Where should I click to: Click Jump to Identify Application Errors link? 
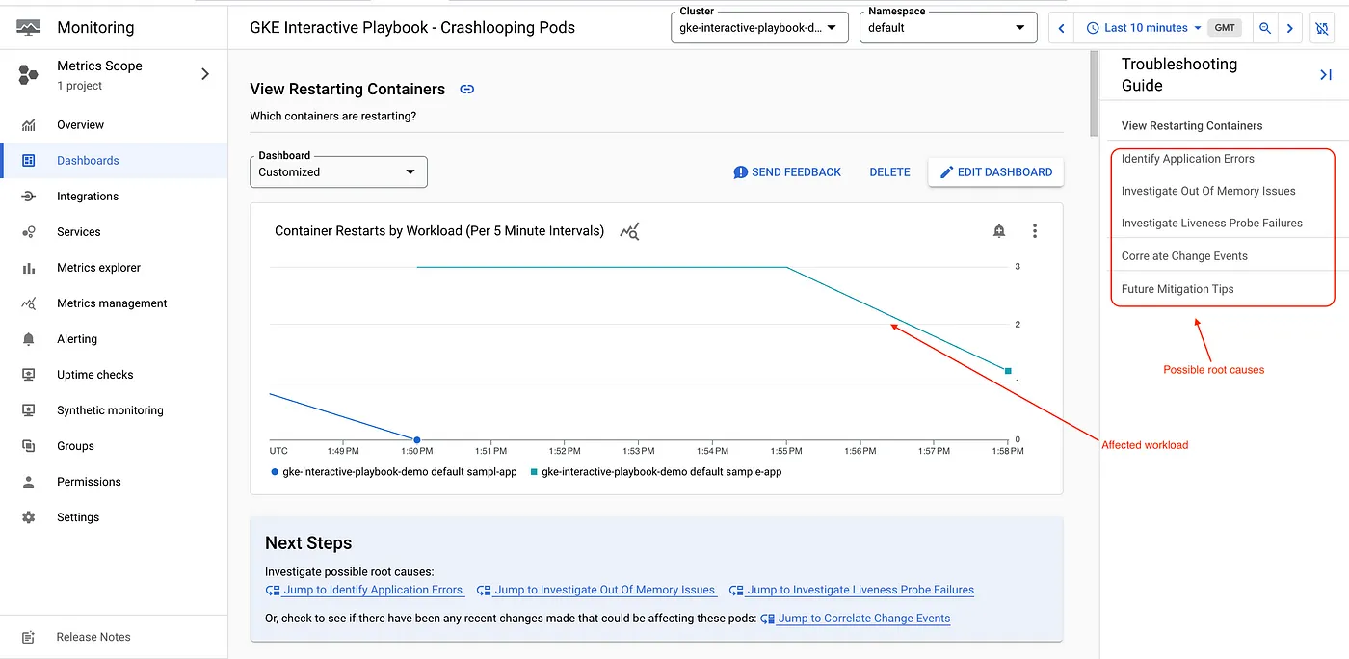coord(364,590)
